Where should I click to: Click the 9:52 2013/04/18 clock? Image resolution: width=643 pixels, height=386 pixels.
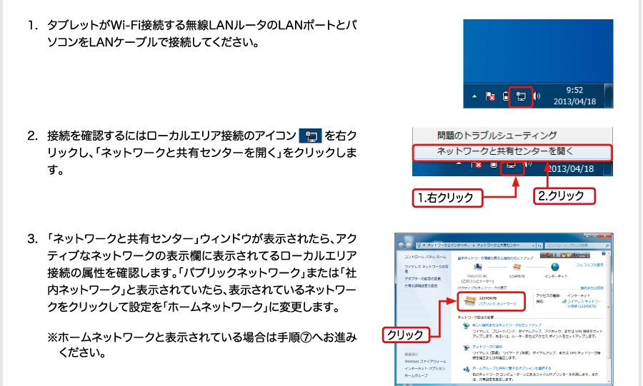[x=574, y=96]
